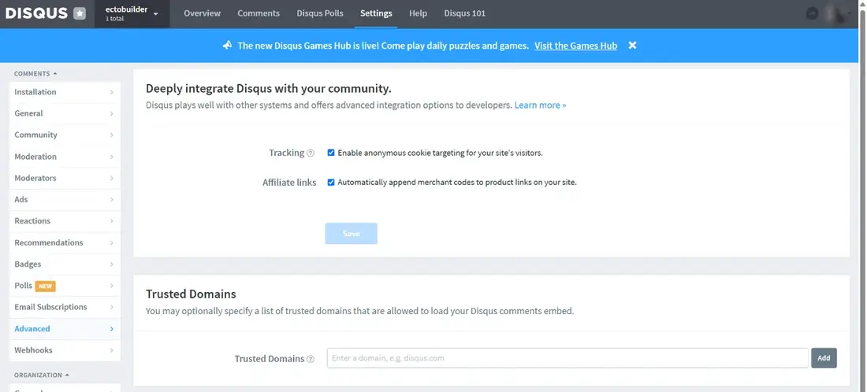Collapse the COMMENTS sidebar section
Image resolution: width=867 pixels, height=392 pixels.
[35, 73]
